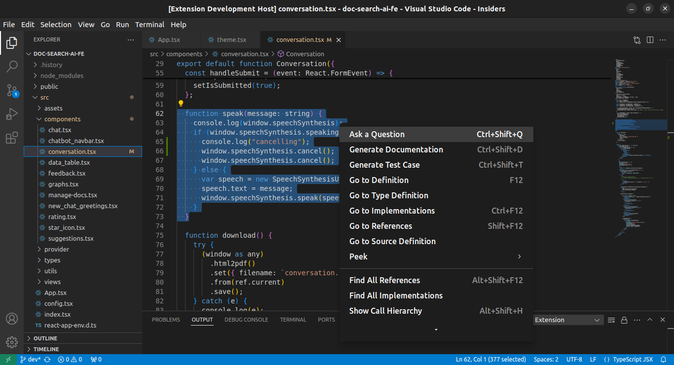
Task: Toggle the output scroll lock icon
Action: pyautogui.click(x=624, y=320)
